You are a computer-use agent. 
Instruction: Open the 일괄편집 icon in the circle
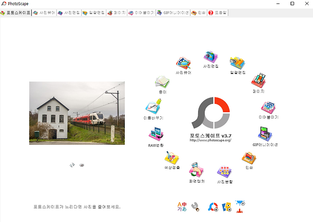[x=237, y=63]
